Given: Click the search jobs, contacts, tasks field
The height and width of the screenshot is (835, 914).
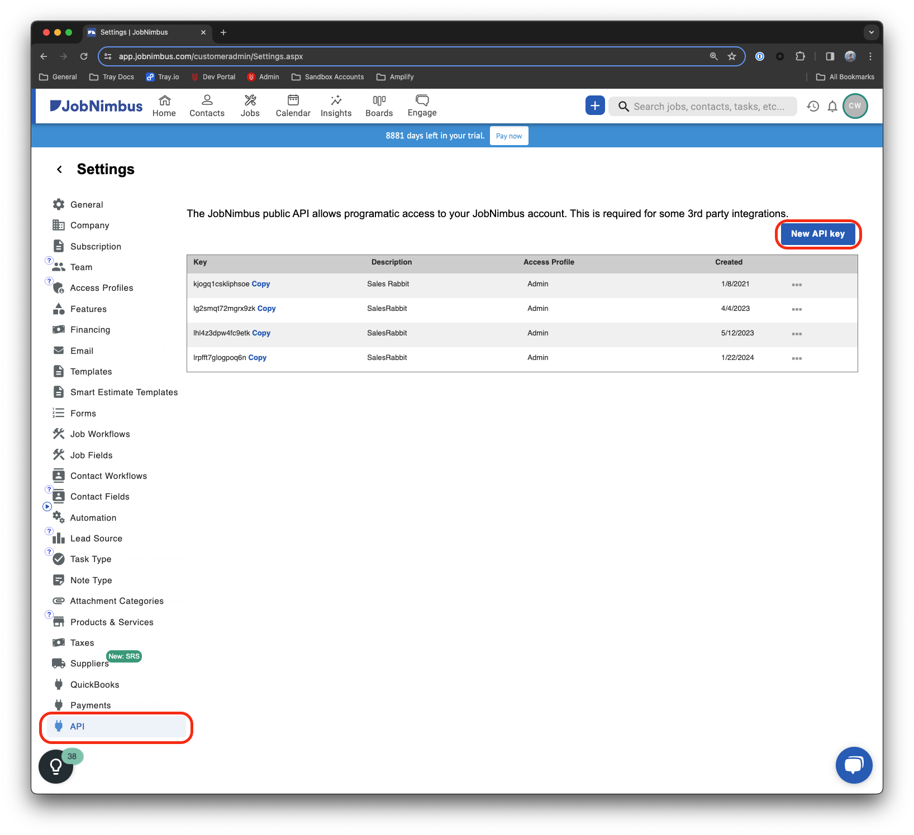Looking at the screenshot, I should [x=703, y=106].
